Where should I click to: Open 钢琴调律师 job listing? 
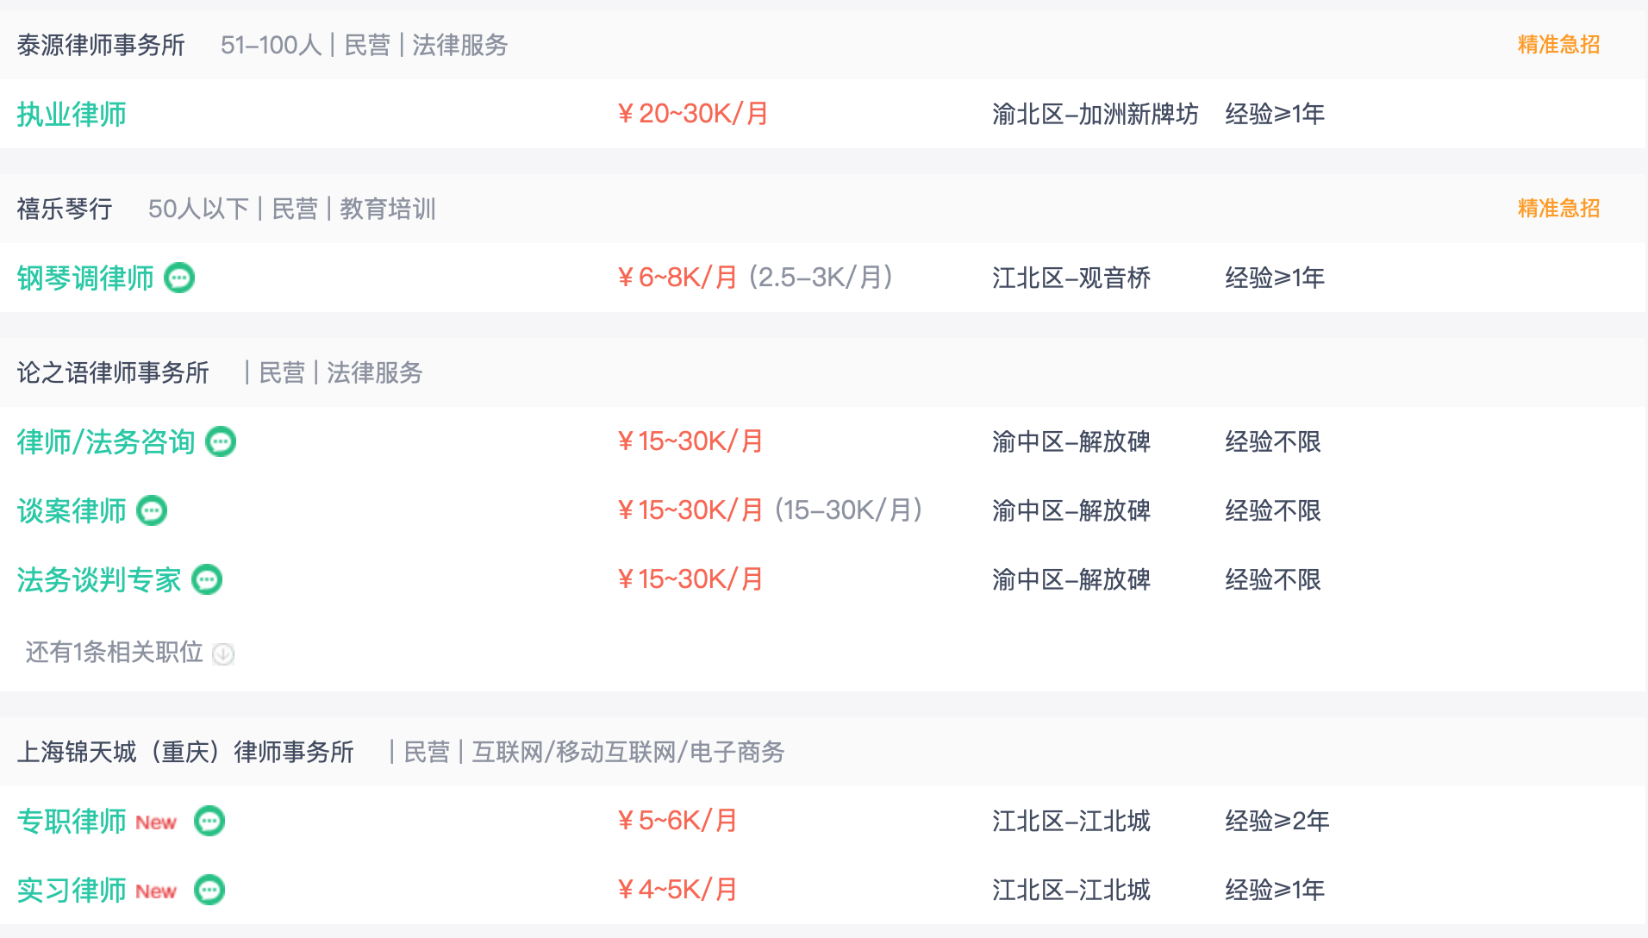tap(85, 278)
